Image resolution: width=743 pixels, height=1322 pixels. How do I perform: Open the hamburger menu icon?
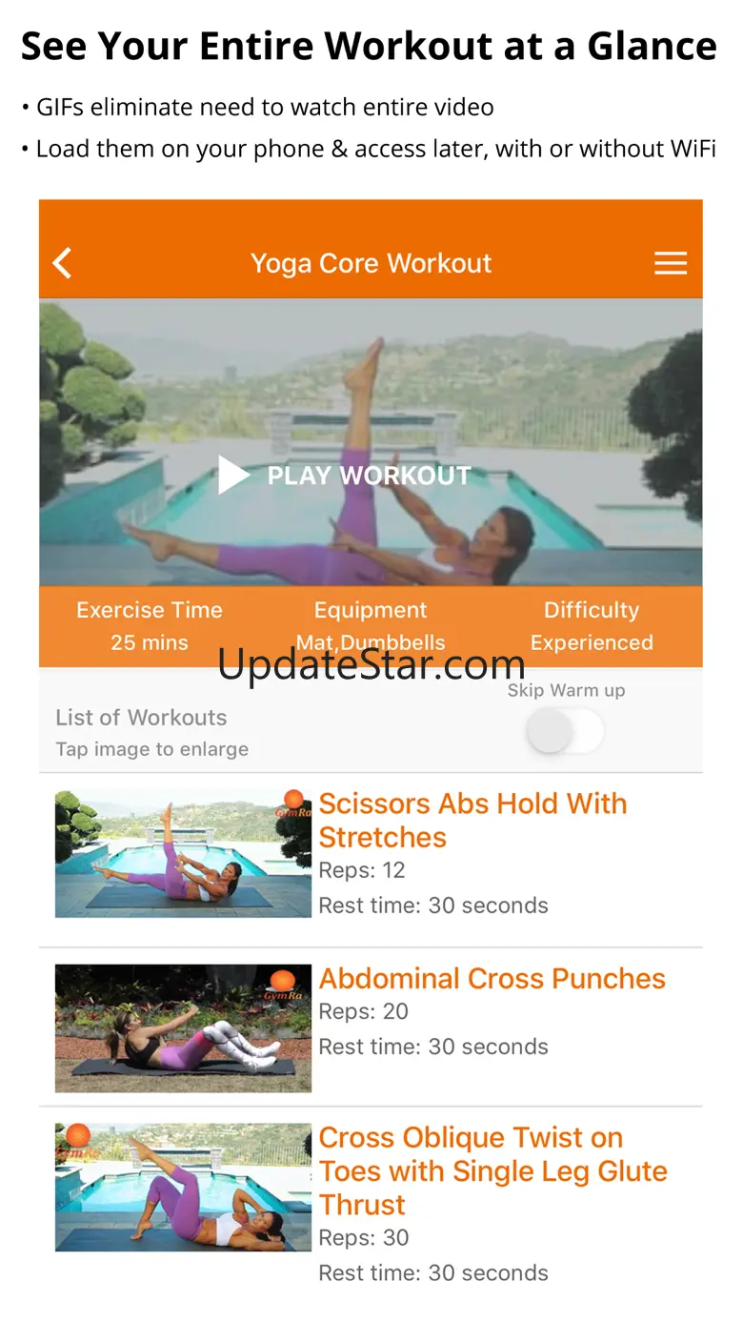[671, 263]
